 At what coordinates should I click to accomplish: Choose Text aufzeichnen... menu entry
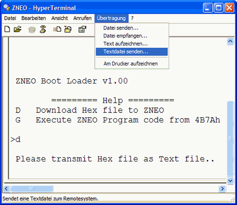tap(132, 44)
